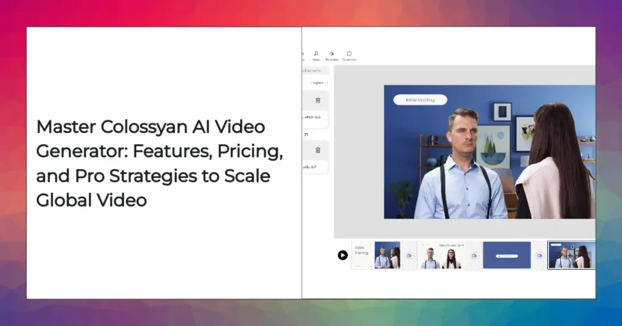Toggle the transition between scenes three and four
The height and width of the screenshot is (326, 622).
(539, 256)
